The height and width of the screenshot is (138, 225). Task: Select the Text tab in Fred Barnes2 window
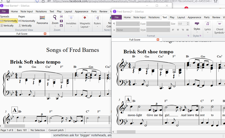tap(165, 17)
